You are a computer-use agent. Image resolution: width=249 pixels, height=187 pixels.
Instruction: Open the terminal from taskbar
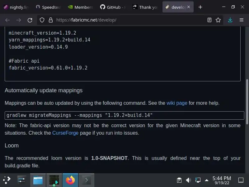(87, 180)
